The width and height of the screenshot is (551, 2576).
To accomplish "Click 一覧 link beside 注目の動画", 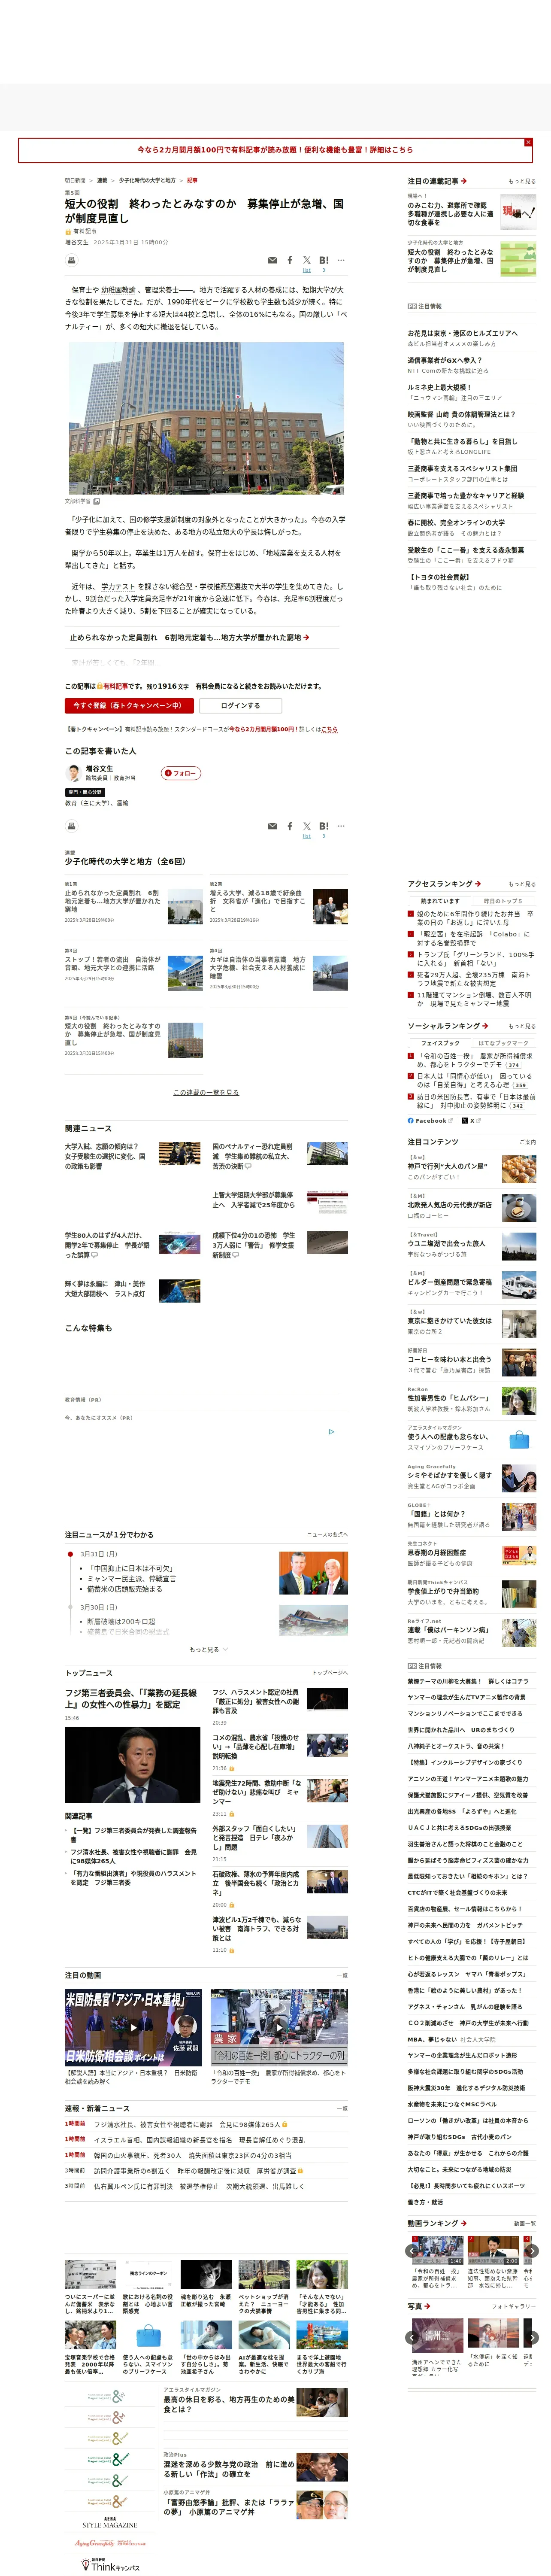I will [342, 1976].
